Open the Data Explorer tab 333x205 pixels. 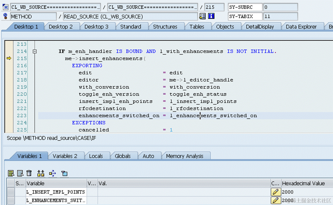pos(301,27)
